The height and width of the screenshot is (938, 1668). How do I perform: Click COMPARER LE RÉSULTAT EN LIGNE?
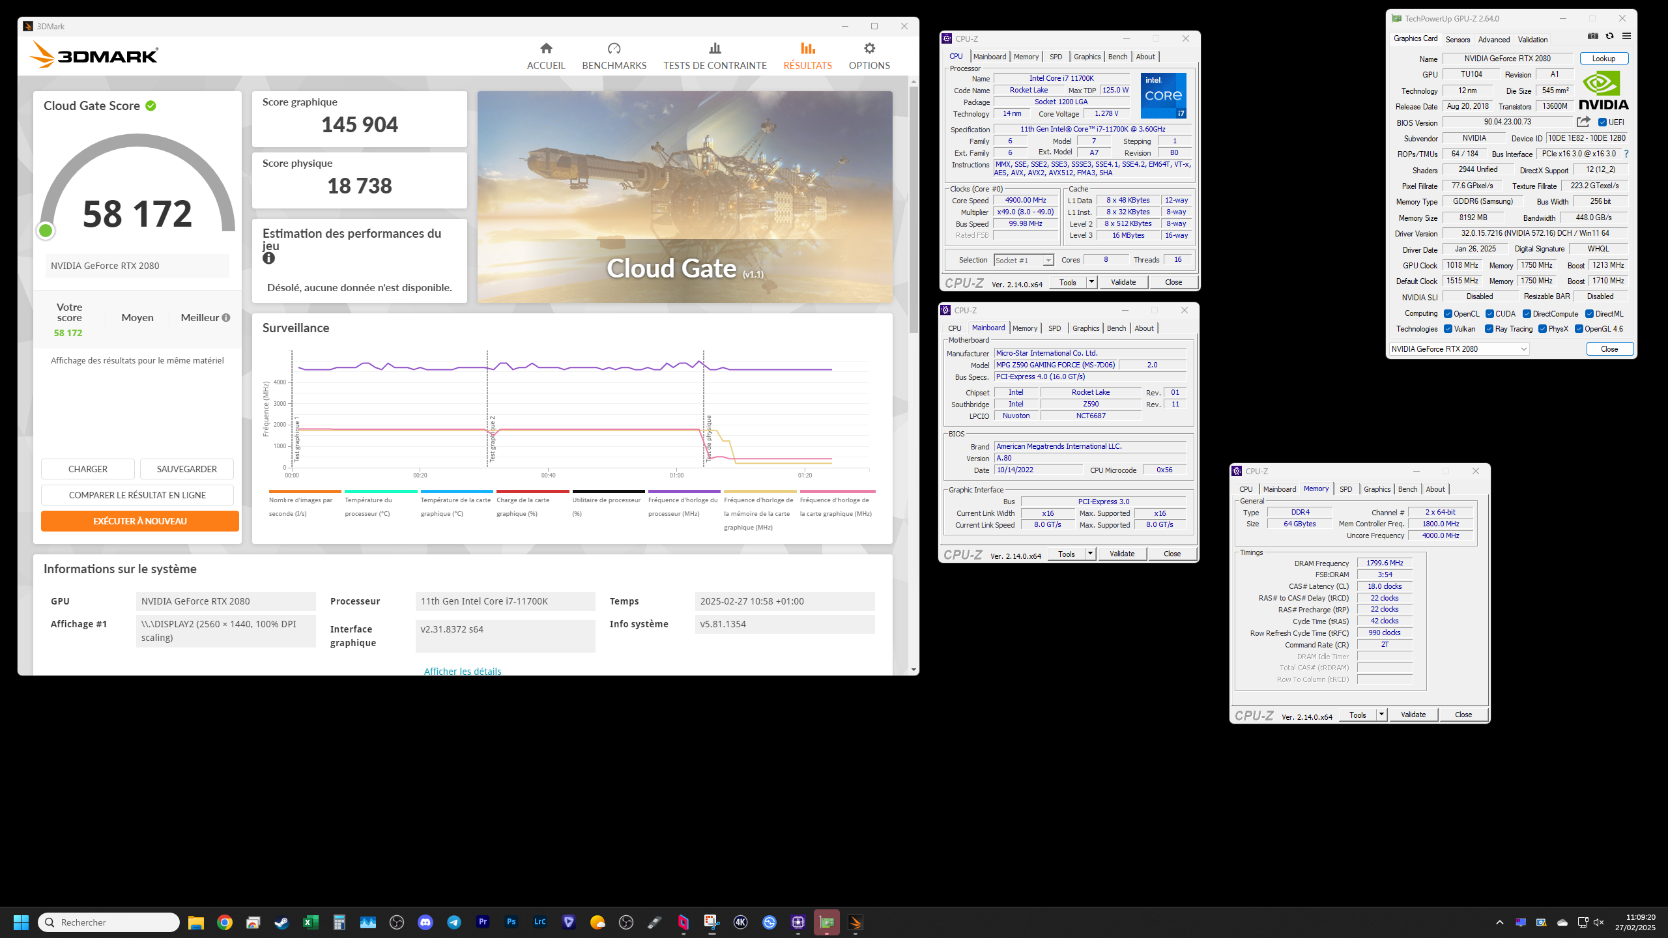(137, 495)
